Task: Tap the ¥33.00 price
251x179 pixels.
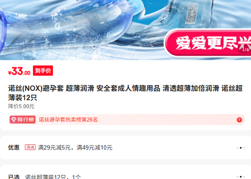Action: [x=20, y=71]
